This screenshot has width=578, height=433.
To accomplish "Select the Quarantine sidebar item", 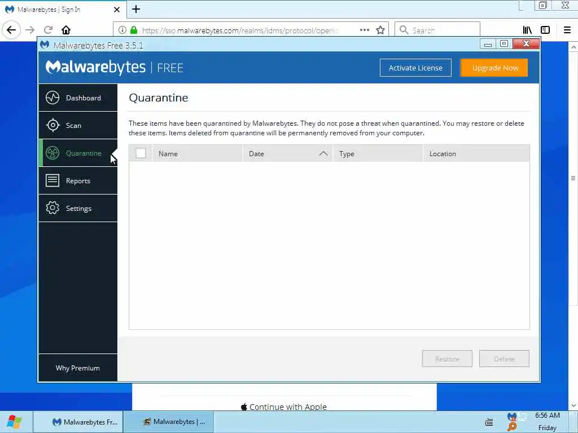I will (x=78, y=153).
